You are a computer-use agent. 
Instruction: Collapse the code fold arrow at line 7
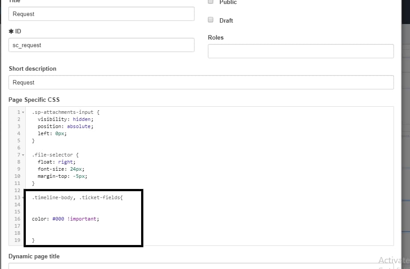(23, 155)
